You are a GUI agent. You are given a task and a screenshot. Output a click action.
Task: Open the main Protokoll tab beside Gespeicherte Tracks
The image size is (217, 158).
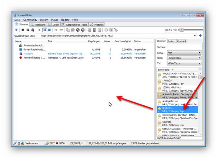(97, 25)
